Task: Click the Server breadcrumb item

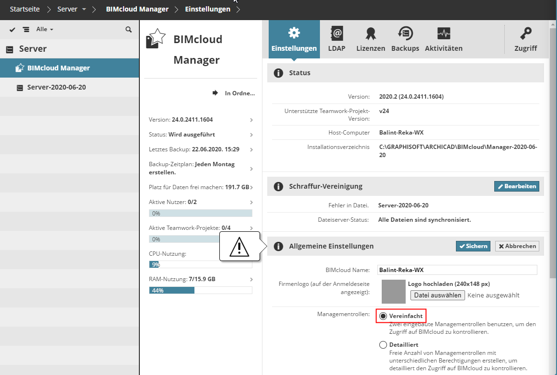Action: (67, 9)
